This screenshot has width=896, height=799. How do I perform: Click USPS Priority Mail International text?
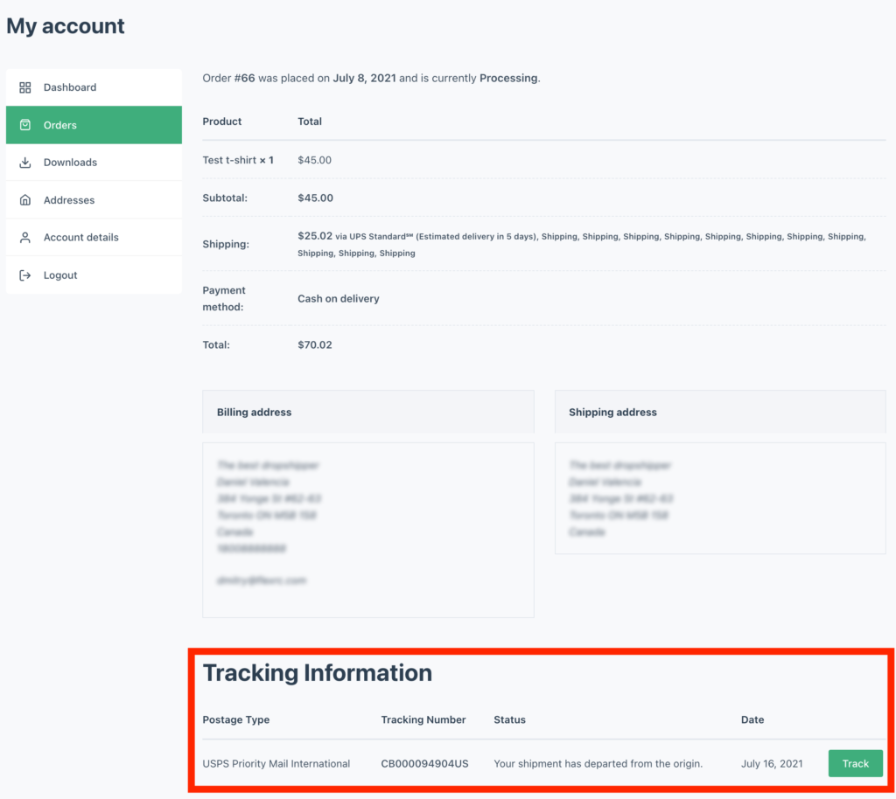[276, 763]
